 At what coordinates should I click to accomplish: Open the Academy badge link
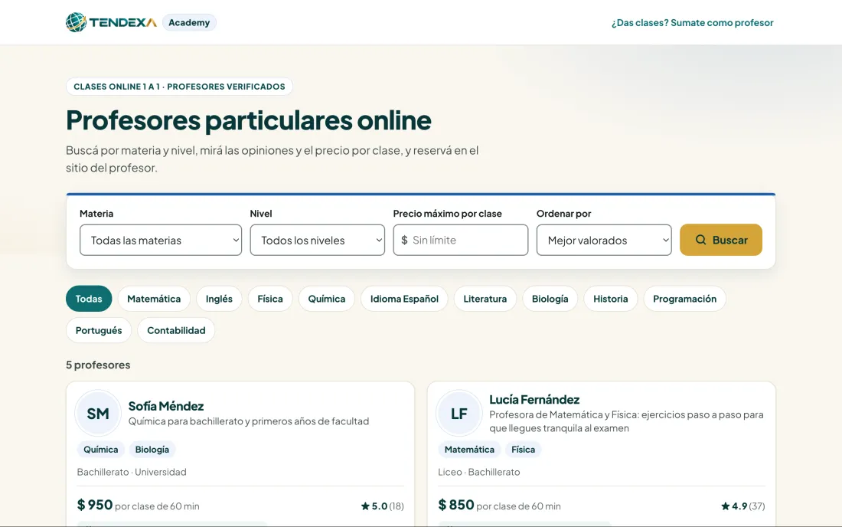click(x=189, y=22)
